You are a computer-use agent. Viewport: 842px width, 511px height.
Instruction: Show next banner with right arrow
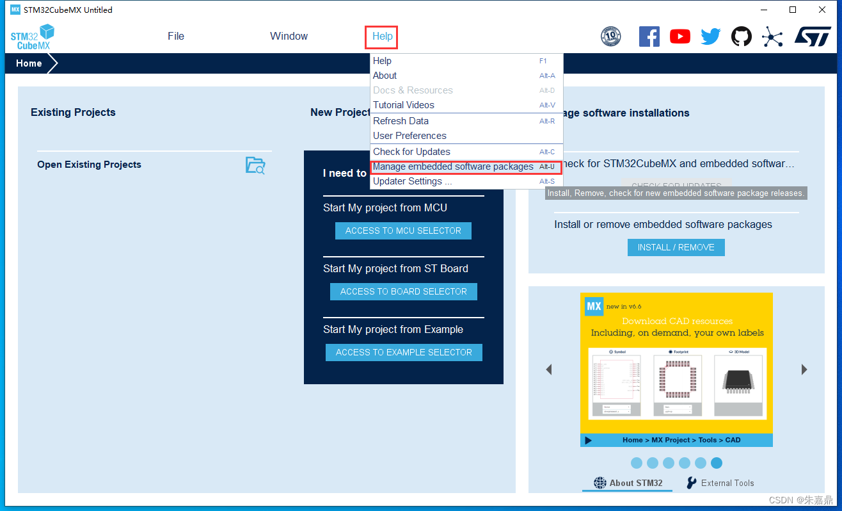tap(804, 369)
